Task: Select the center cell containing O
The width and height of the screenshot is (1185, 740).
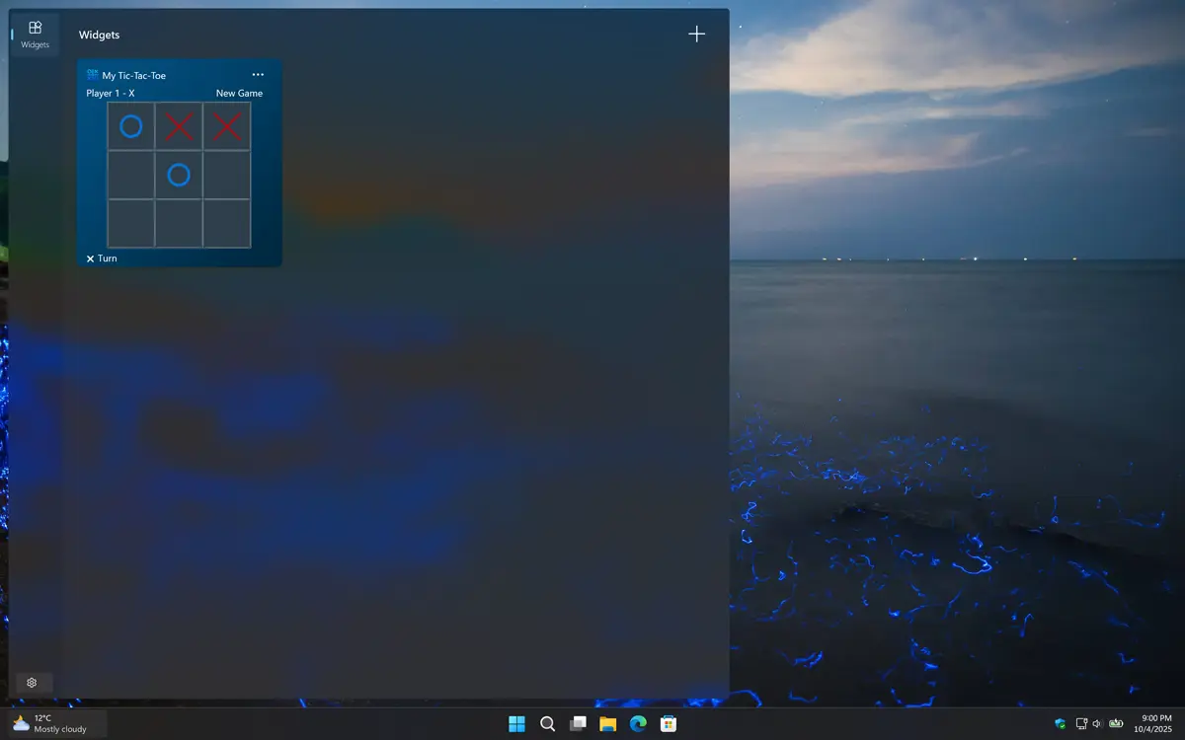Action: point(178,175)
